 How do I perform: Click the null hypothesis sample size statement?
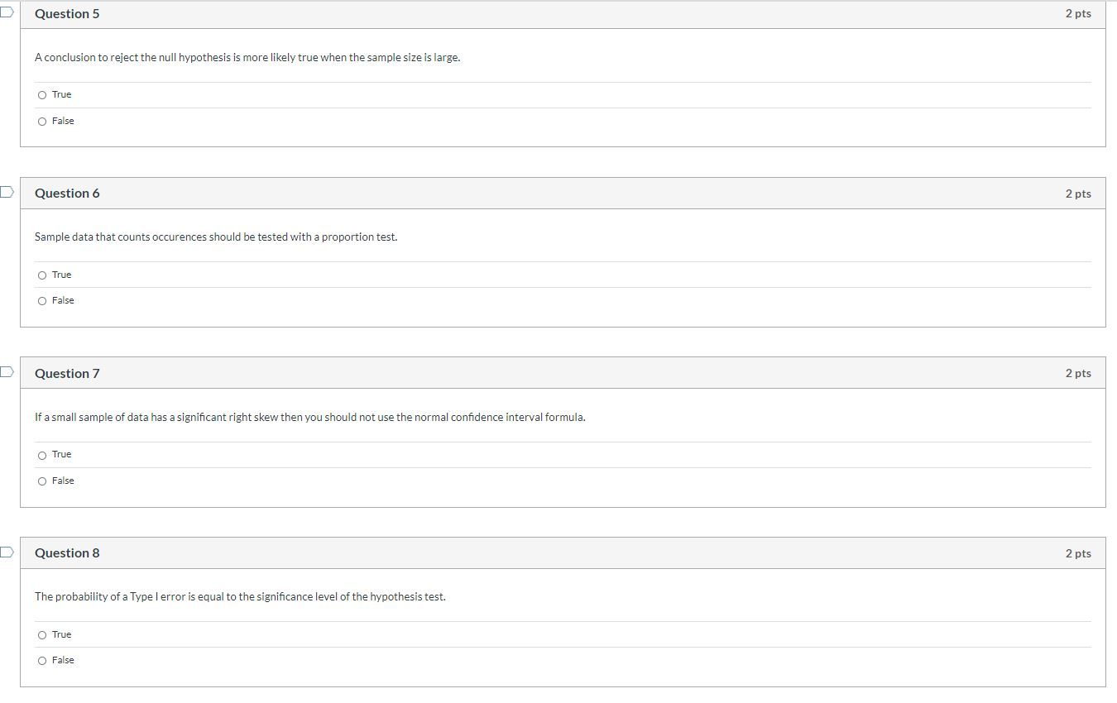[x=247, y=58]
